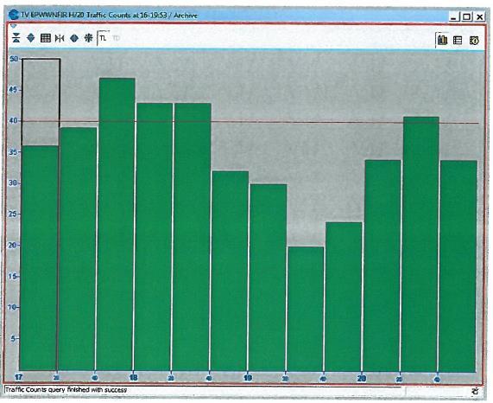This screenshot has height=403, width=493.
Task: Click the hour 17 label on time axis
Action: coord(18,377)
